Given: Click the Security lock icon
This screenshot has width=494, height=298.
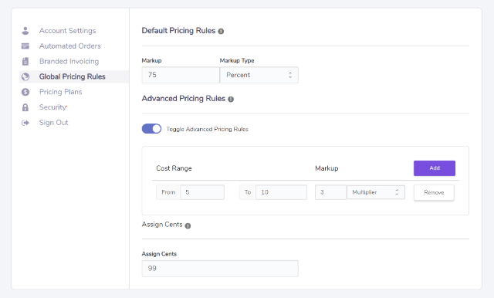Looking at the screenshot, I should tap(25, 107).
